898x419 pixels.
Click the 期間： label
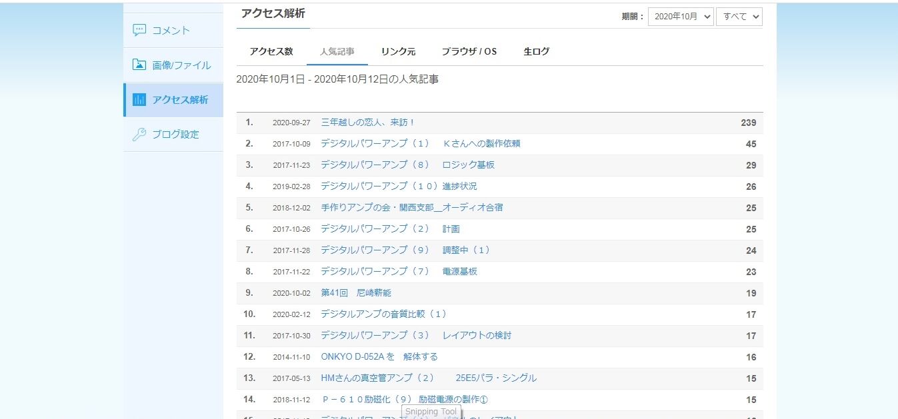[x=633, y=17]
